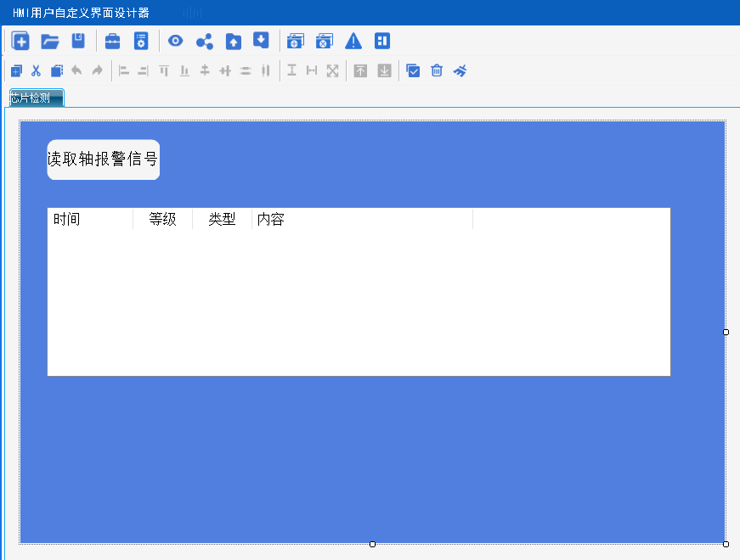740x560 pixels.
Task: Open the layout panel icon
Action: pyautogui.click(x=381, y=41)
